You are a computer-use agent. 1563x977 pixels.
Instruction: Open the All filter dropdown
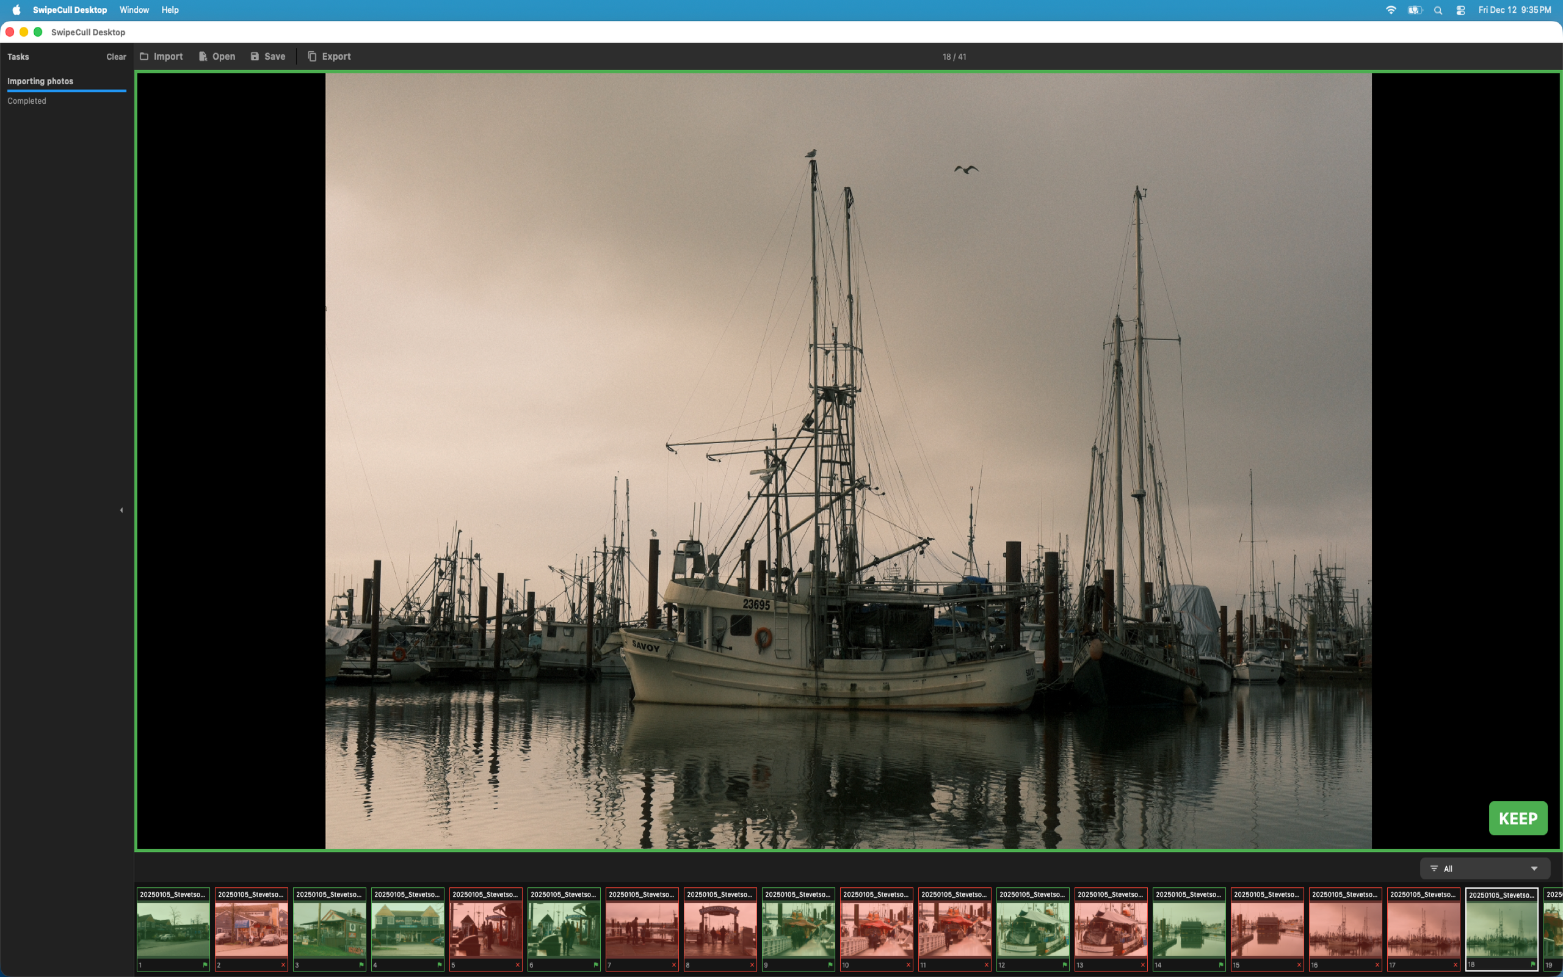coord(1485,868)
